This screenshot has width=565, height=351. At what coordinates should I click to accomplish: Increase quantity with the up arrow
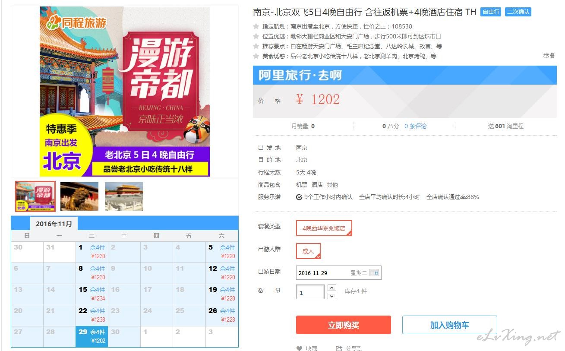(332, 288)
